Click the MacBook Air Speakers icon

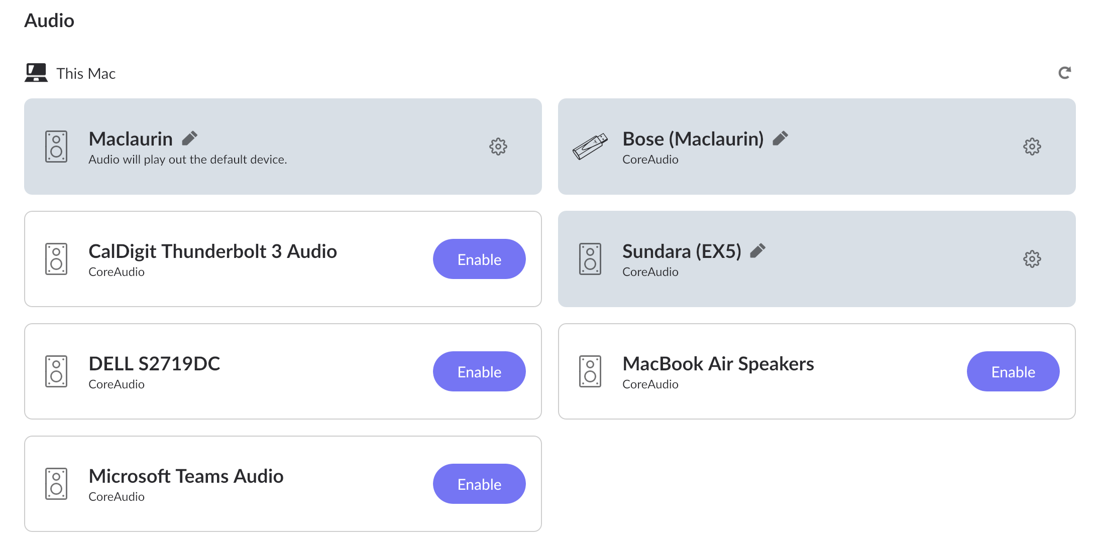(590, 371)
